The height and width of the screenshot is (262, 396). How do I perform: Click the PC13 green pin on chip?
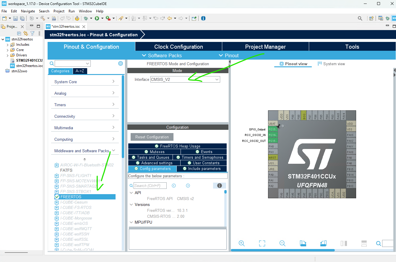coord(272,129)
